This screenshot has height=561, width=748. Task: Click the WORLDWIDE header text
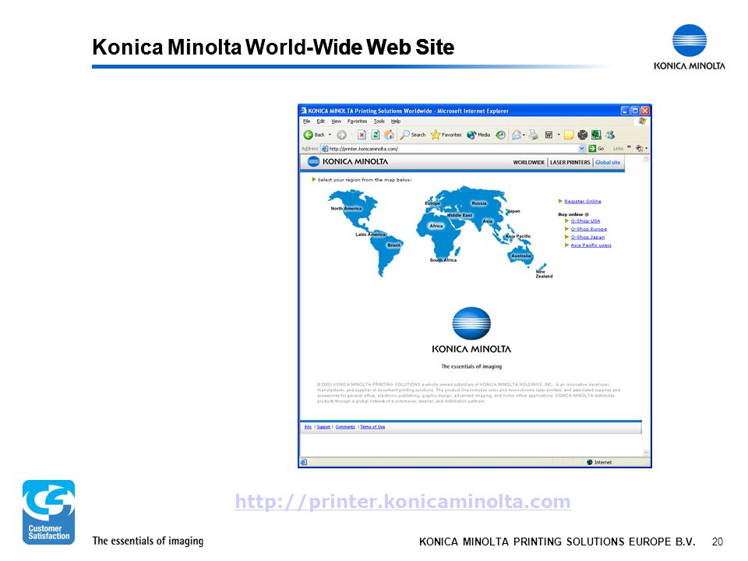click(528, 163)
